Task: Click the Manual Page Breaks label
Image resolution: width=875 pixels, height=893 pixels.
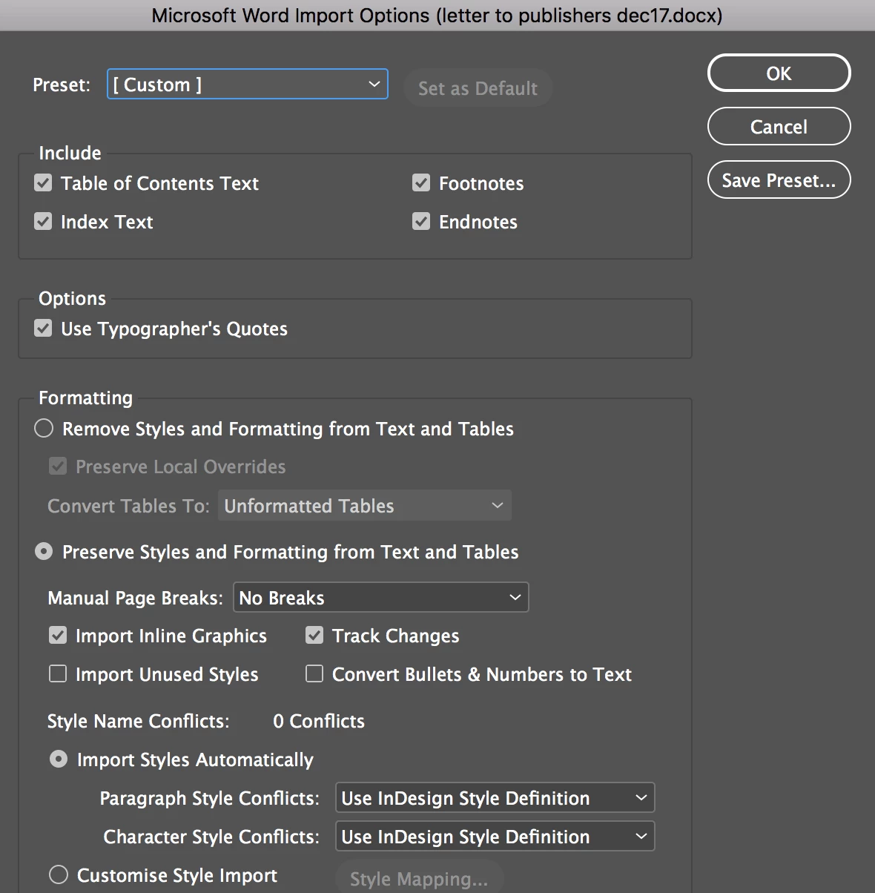Action: point(135,598)
